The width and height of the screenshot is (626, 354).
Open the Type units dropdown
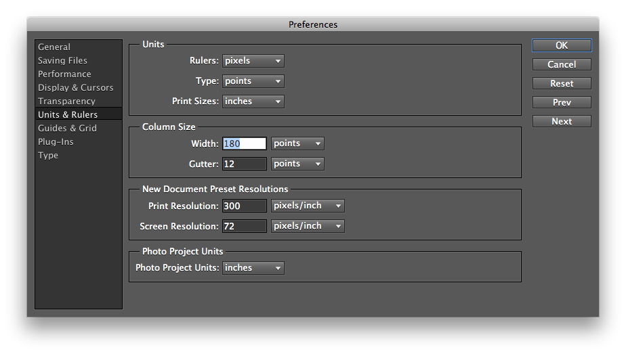click(x=253, y=81)
